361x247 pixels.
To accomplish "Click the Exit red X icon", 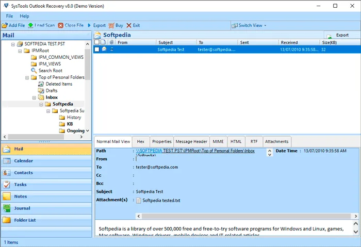I will pyautogui.click(x=129, y=25).
